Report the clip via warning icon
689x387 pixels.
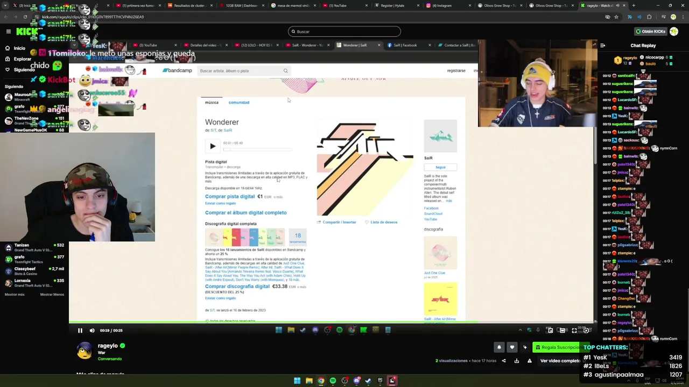pyautogui.click(x=530, y=361)
